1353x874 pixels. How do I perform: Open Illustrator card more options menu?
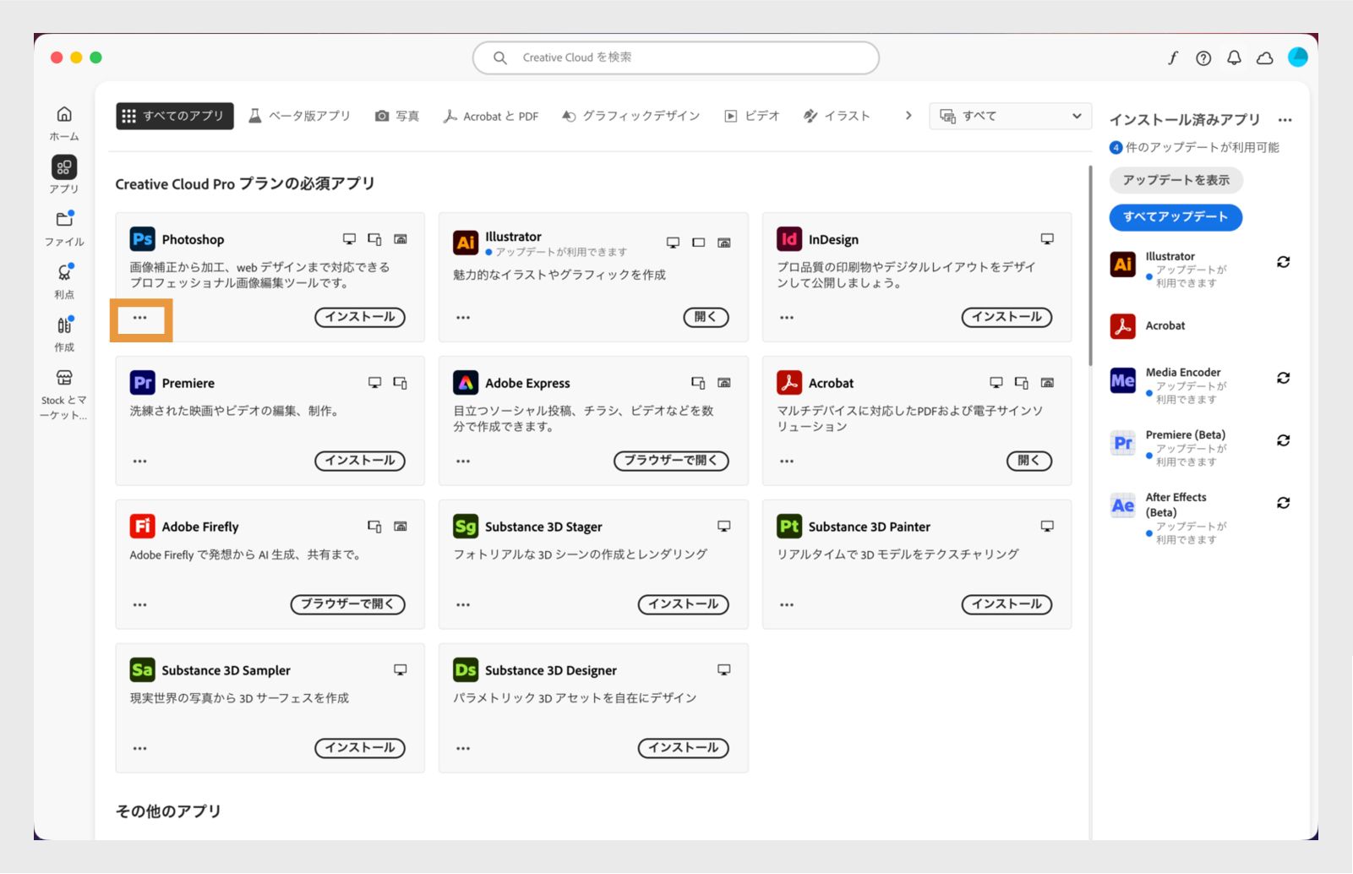coord(463,318)
